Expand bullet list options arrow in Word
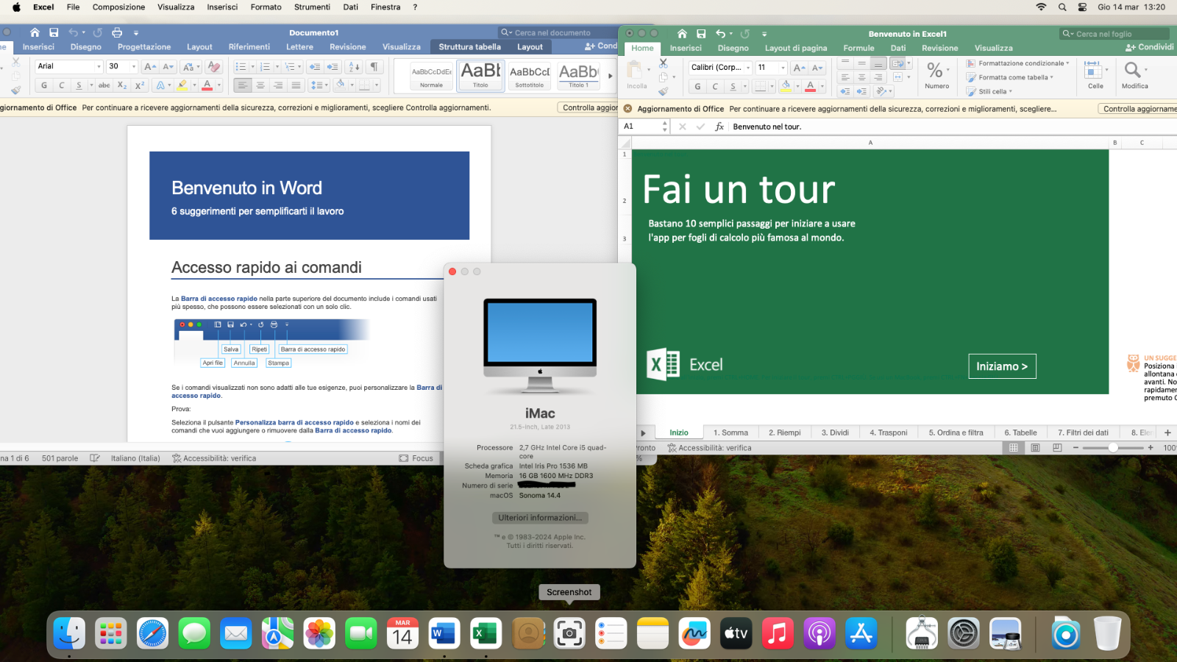Image resolution: width=1177 pixels, height=662 pixels. (x=252, y=66)
